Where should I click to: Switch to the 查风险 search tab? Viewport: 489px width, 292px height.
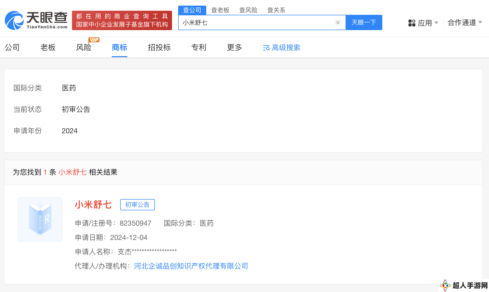(248, 10)
